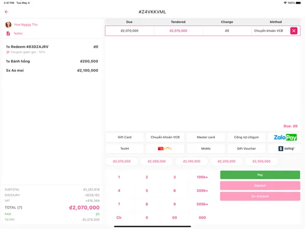Tap quick amount đ2,500,000 chip

[x=261, y=161]
